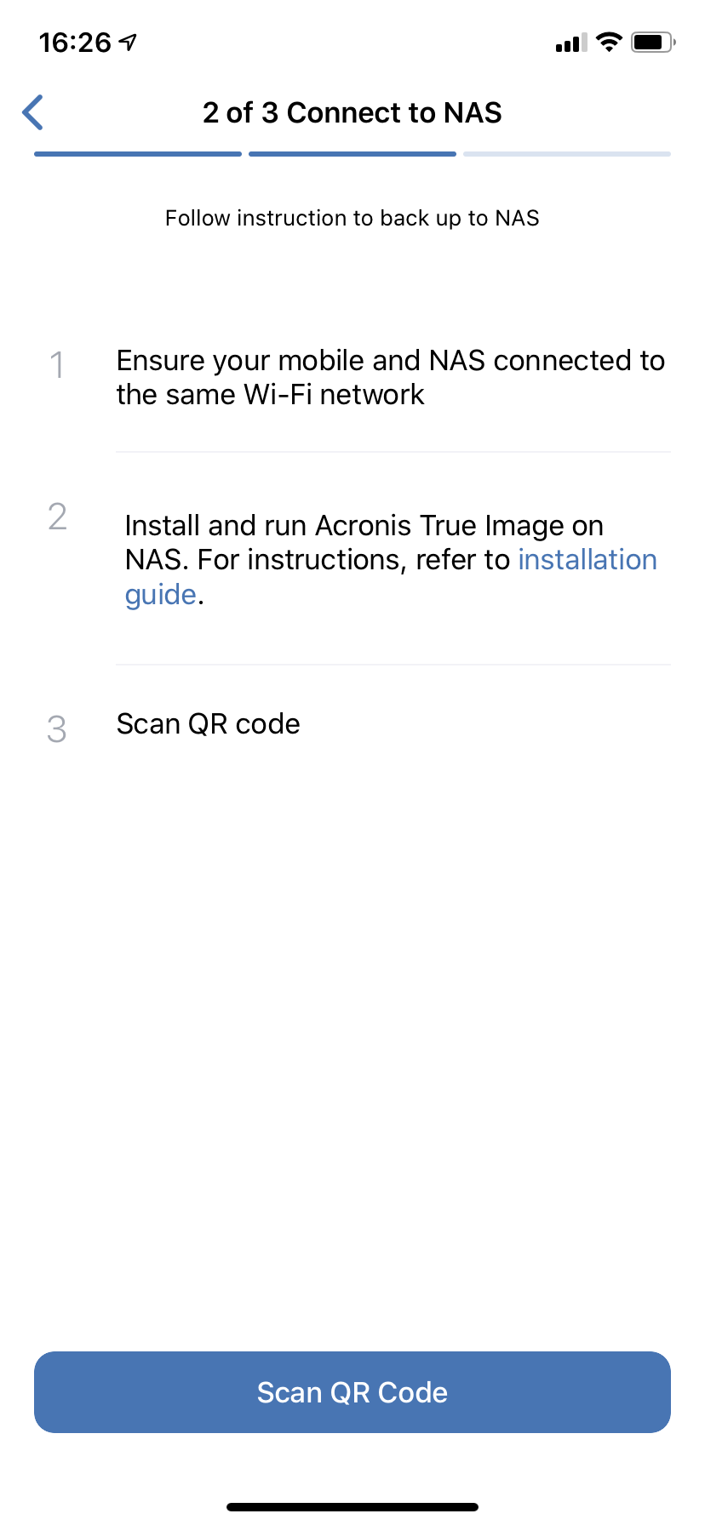Tap the home indicator bar at bottom
This screenshot has width=705, height=1525.
pyautogui.click(x=352, y=1507)
